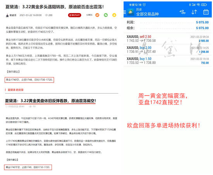This screenshot has height=175, width=213.
Task: Select the XAUUSD buy 1.50 trade row
Action: click(x=168, y=61)
